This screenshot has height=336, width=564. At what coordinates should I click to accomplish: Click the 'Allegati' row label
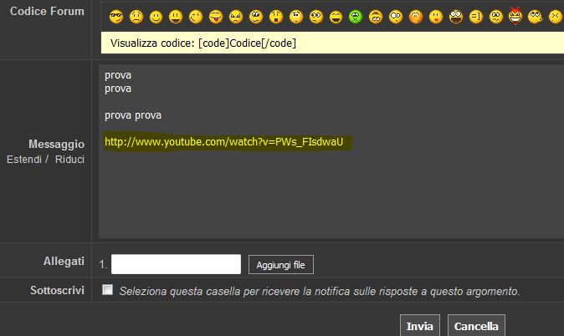click(64, 262)
